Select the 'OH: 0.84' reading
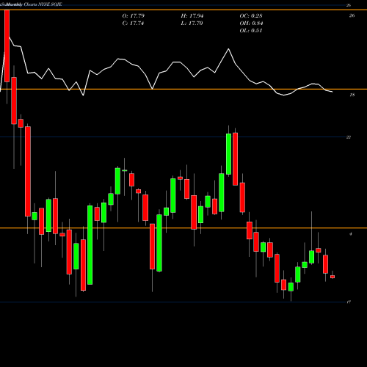The image size is (367, 367). point(251,23)
